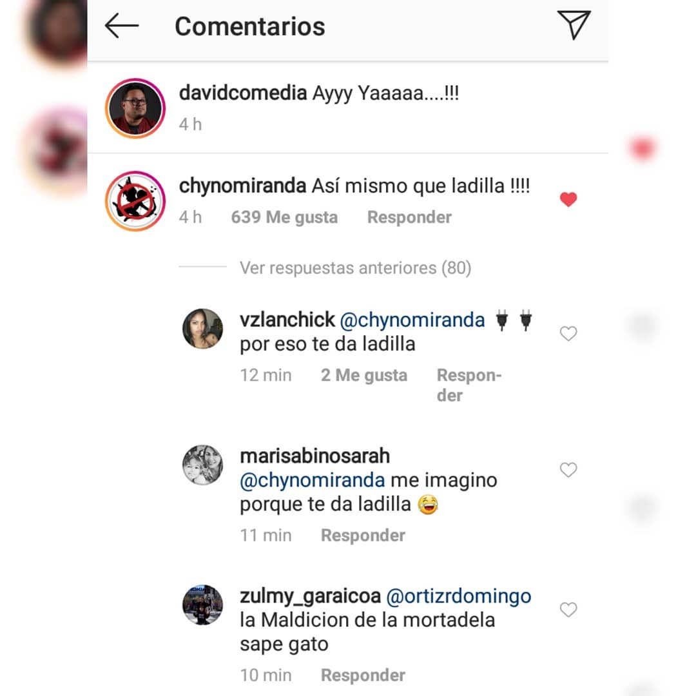This screenshot has width=696, height=696.
Task: Expand Ver respuestas anteriores (80)
Action: click(356, 267)
